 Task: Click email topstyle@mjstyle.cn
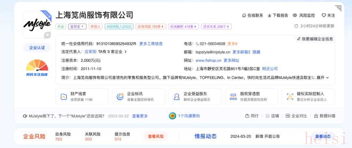pos(213,52)
